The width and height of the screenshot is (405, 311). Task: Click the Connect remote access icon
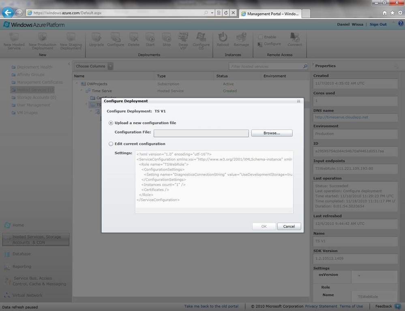tap(295, 38)
